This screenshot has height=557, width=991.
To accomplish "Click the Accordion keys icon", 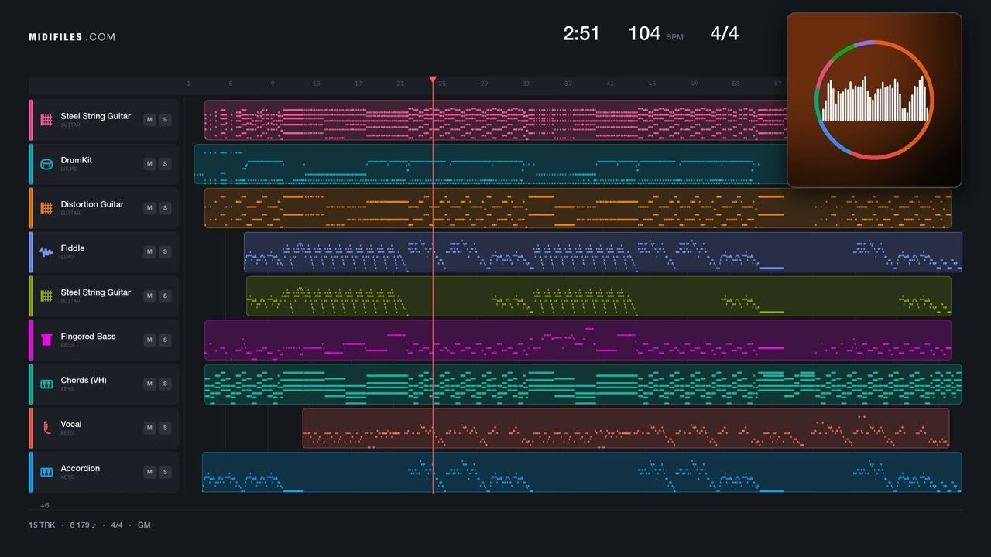I will tap(46, 472).
